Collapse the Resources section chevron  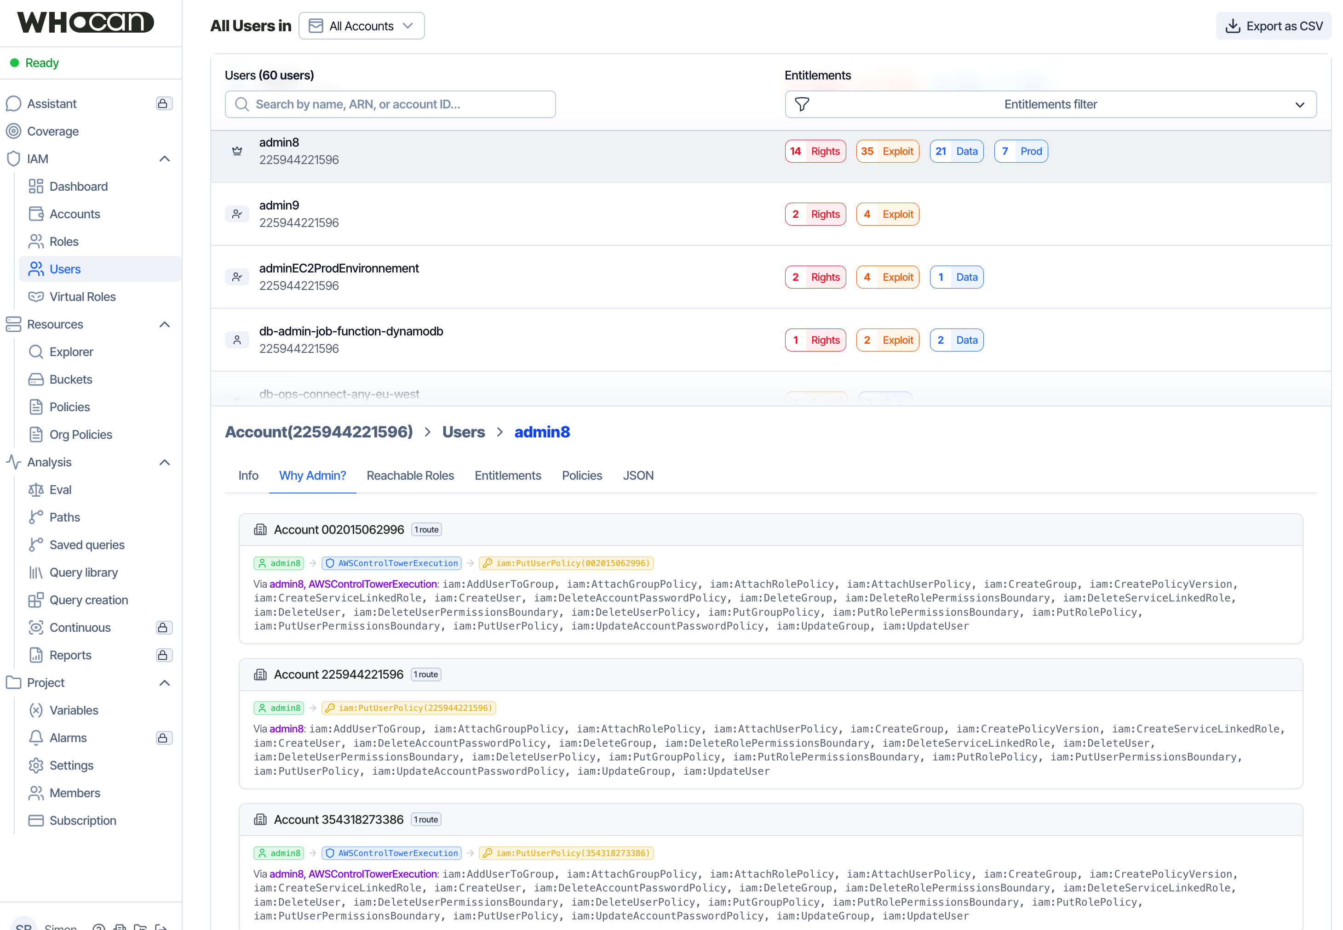tap(165, 324)
